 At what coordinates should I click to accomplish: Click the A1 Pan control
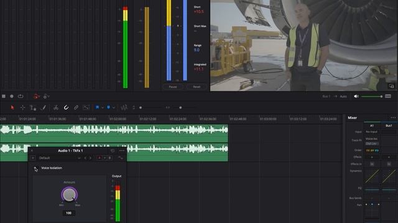pos(372,211)
